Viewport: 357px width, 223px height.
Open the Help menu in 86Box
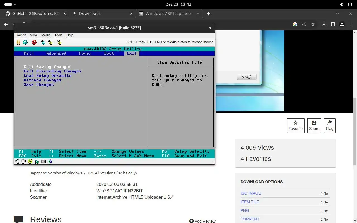point(70,35)
